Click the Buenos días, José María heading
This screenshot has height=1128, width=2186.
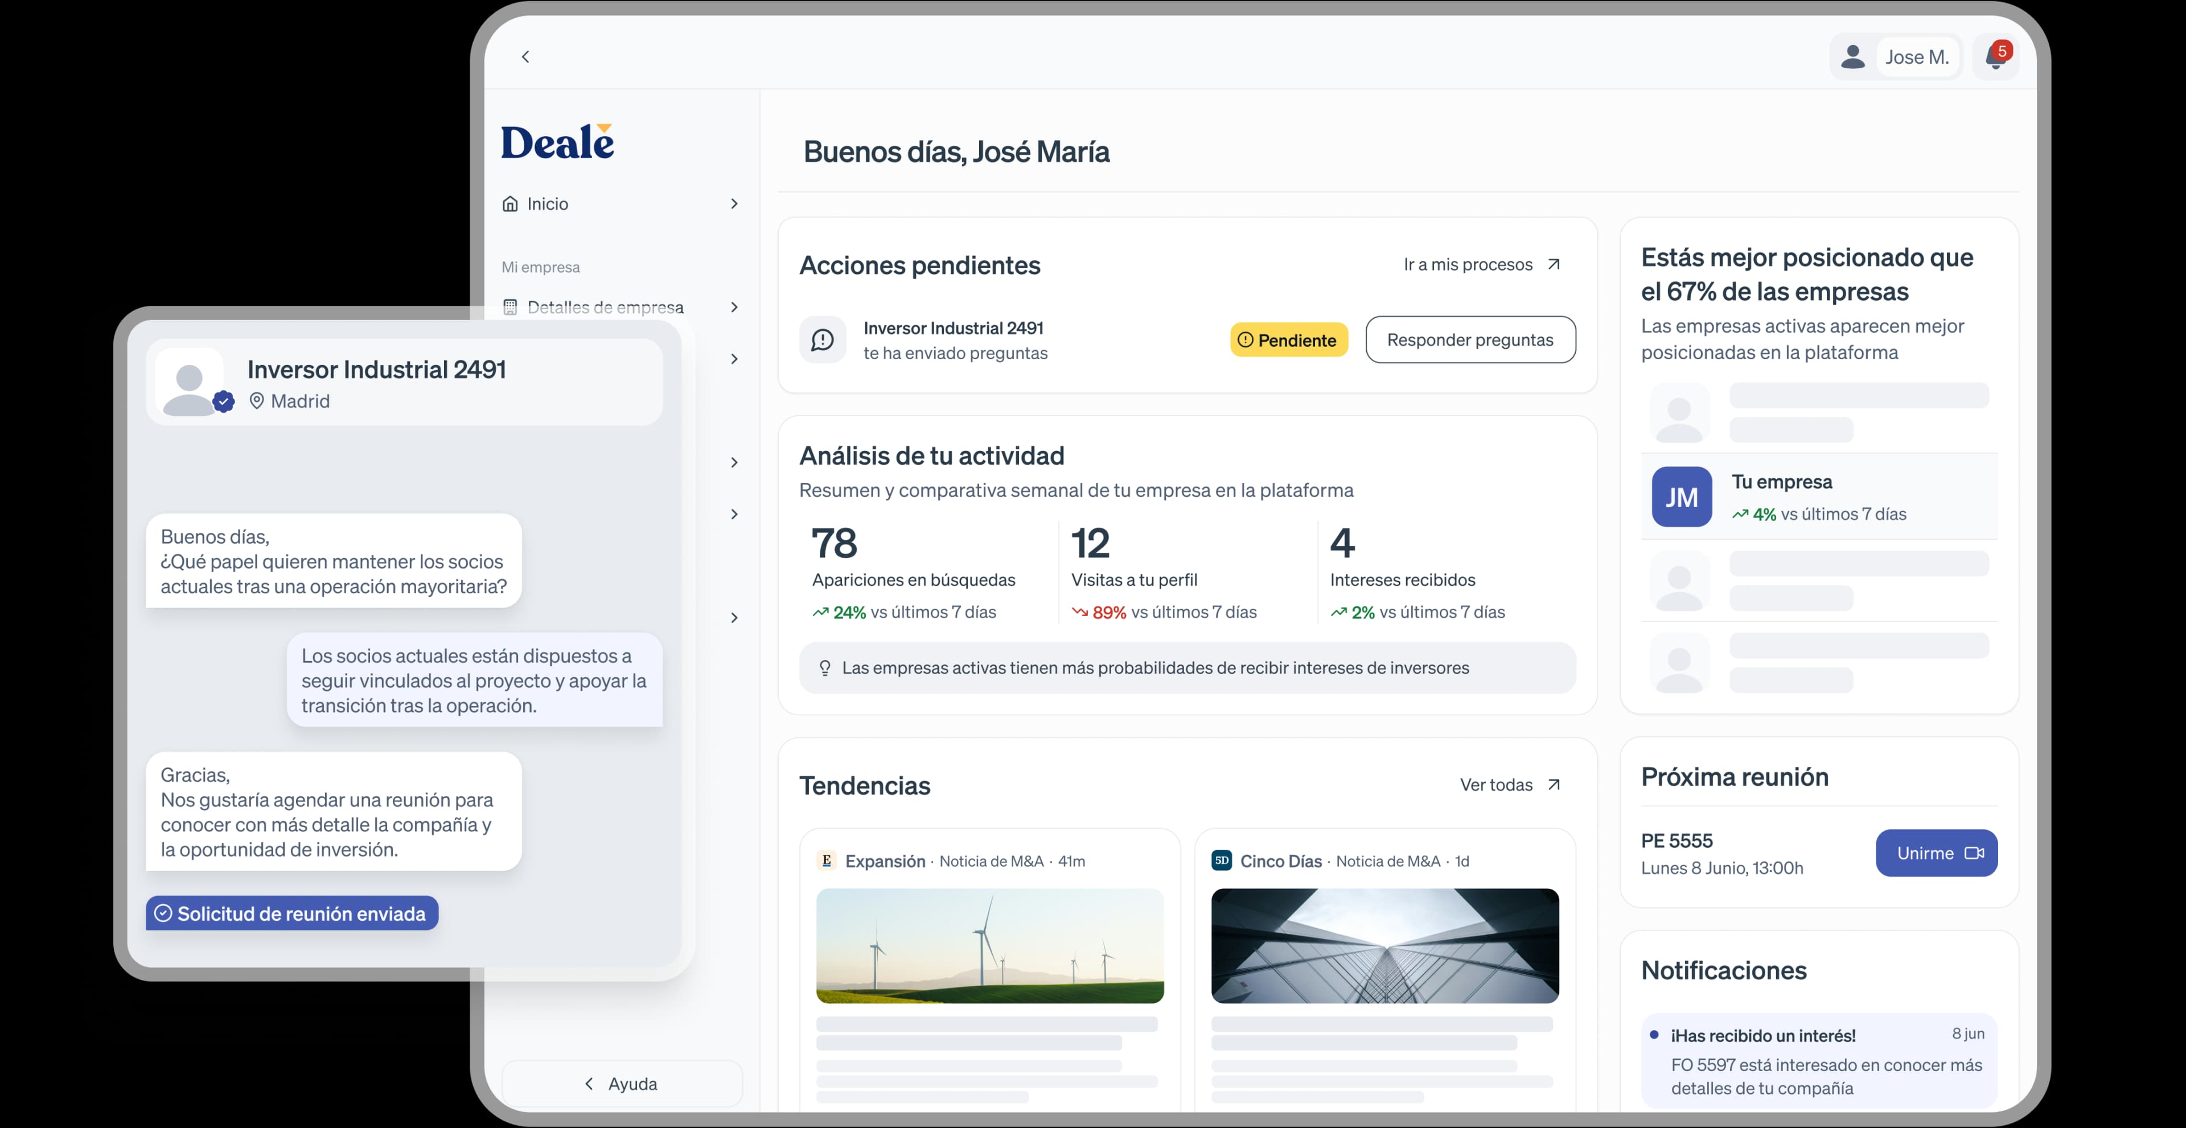coord(956,152)
